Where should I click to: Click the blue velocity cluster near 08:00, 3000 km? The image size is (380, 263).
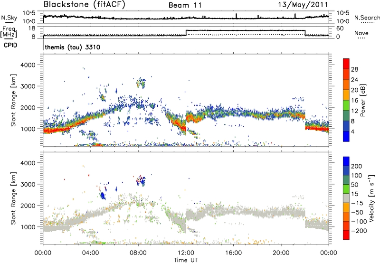141,181
